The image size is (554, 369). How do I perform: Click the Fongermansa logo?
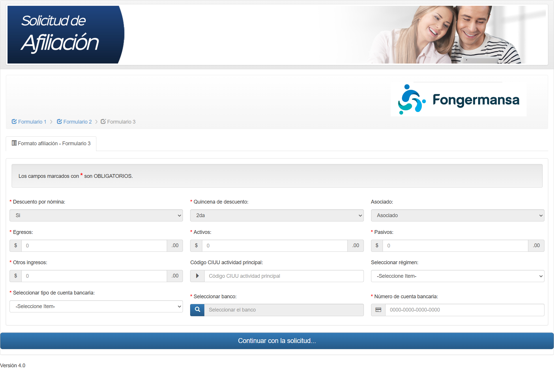[x=458, y=100]
